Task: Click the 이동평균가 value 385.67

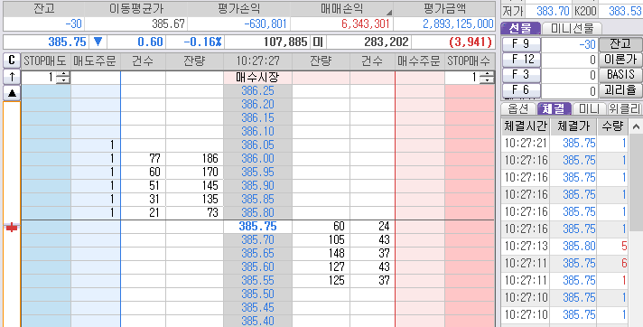Action: pos(168,24)
